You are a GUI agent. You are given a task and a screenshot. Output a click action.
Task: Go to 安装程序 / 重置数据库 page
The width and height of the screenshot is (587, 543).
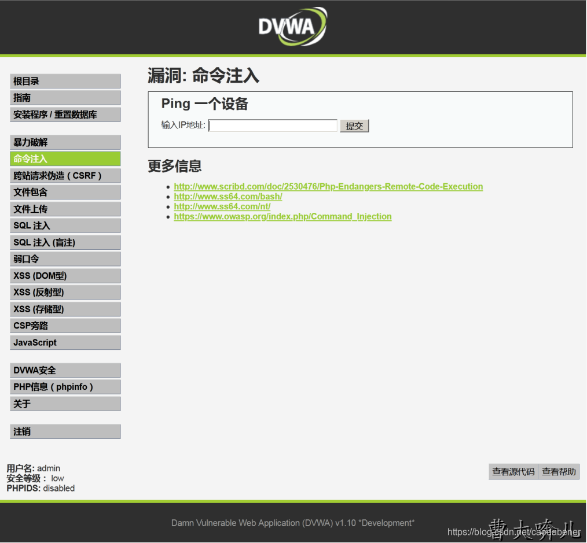click(x=65, y=114)
